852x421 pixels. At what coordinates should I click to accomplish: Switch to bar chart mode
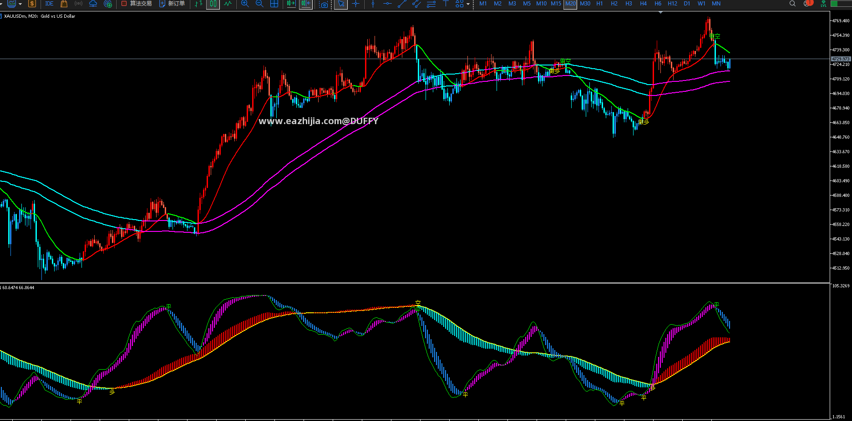click(x=198, y=4)
